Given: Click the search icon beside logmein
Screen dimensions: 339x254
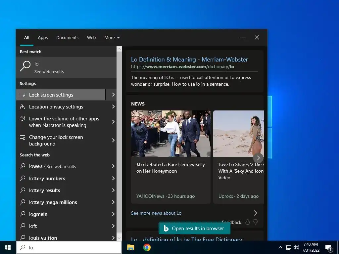Looking at the screenshot, I should click(23, 214).
